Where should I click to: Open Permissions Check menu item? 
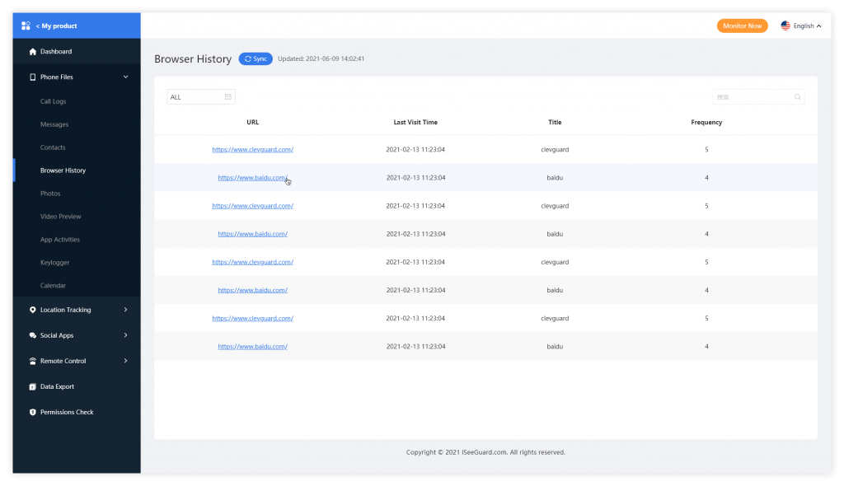67,412
